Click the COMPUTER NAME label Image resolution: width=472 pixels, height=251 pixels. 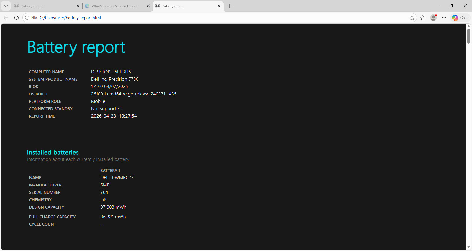click(x=46, y=72)
